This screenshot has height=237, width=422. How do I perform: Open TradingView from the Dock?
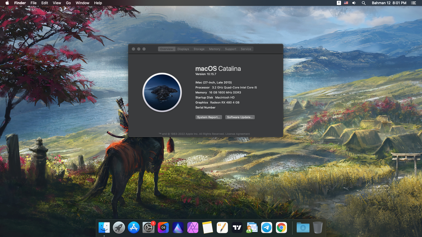(x=237, y=228)
